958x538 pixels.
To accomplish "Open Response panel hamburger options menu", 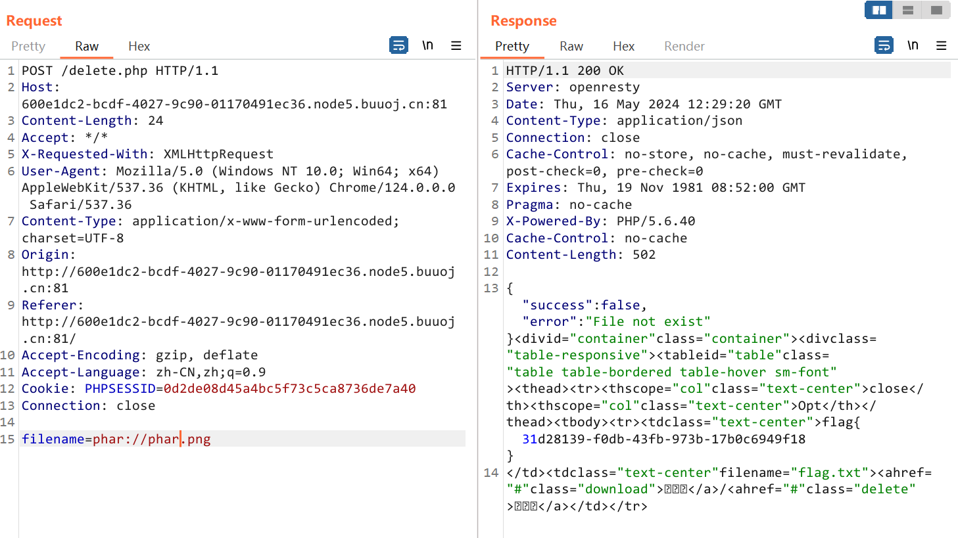I will pos(941,45).
